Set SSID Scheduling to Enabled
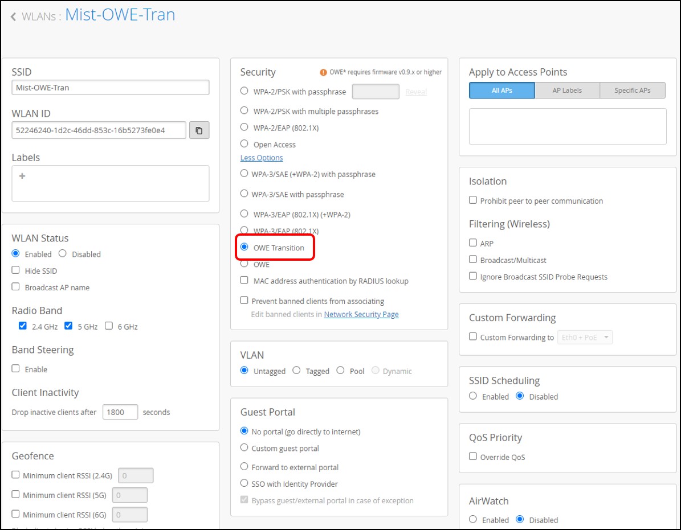The height and width of the screenshot is (530, 681). click(473, 396)
